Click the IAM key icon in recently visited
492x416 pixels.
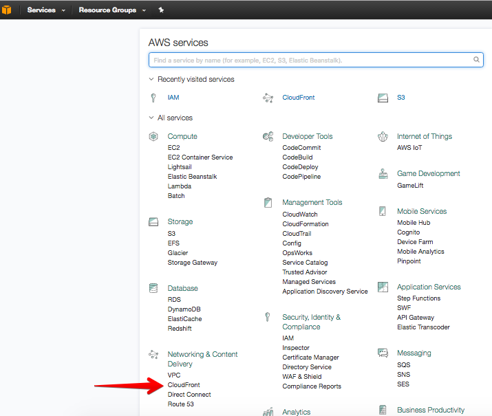pos(153,98)
